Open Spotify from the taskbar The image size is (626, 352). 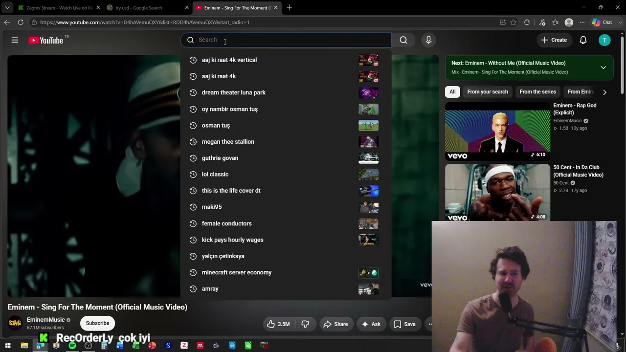pos(72,346)
